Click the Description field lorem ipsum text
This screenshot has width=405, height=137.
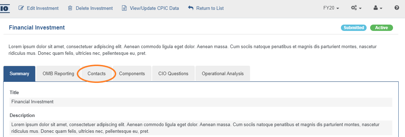[201, 128]
